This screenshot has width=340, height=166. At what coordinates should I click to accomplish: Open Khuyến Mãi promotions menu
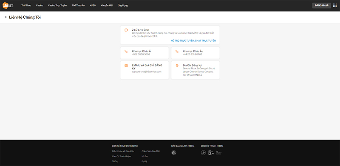click(107, 6)
